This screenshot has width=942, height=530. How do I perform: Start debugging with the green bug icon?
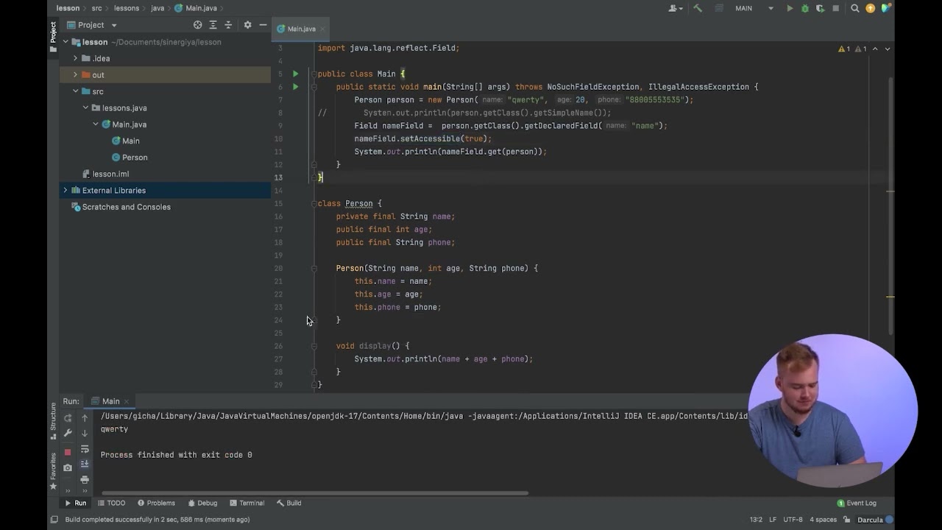[x=804, y=8]
